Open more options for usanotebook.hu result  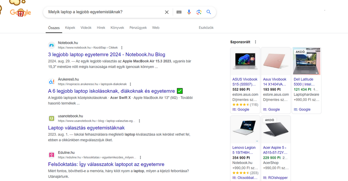[140, 121]
